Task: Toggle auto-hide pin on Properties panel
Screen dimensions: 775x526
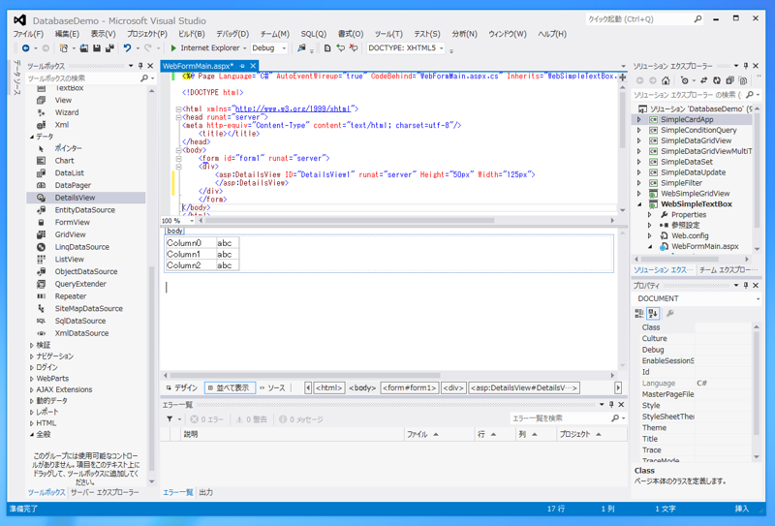Action: point(746,285)
